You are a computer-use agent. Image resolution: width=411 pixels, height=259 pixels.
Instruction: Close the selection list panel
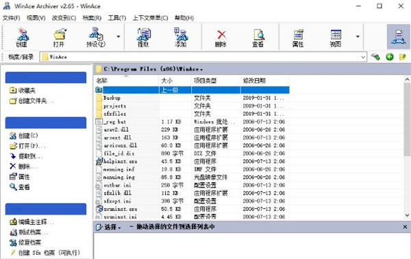point(405,227)
